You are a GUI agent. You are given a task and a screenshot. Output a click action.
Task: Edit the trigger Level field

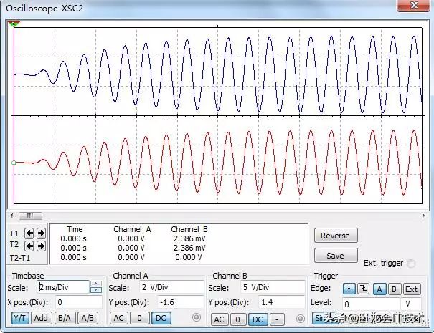coord(371,304)
